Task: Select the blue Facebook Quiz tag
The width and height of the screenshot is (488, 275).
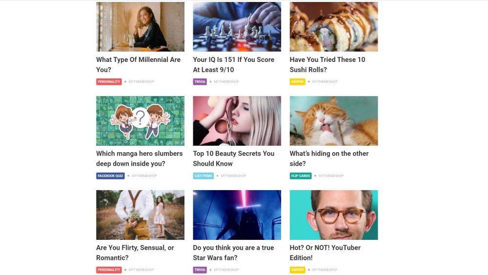Action: point(110,176)
